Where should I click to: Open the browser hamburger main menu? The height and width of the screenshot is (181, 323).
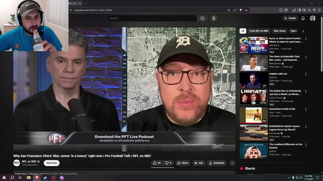click(x=319, y=10)
